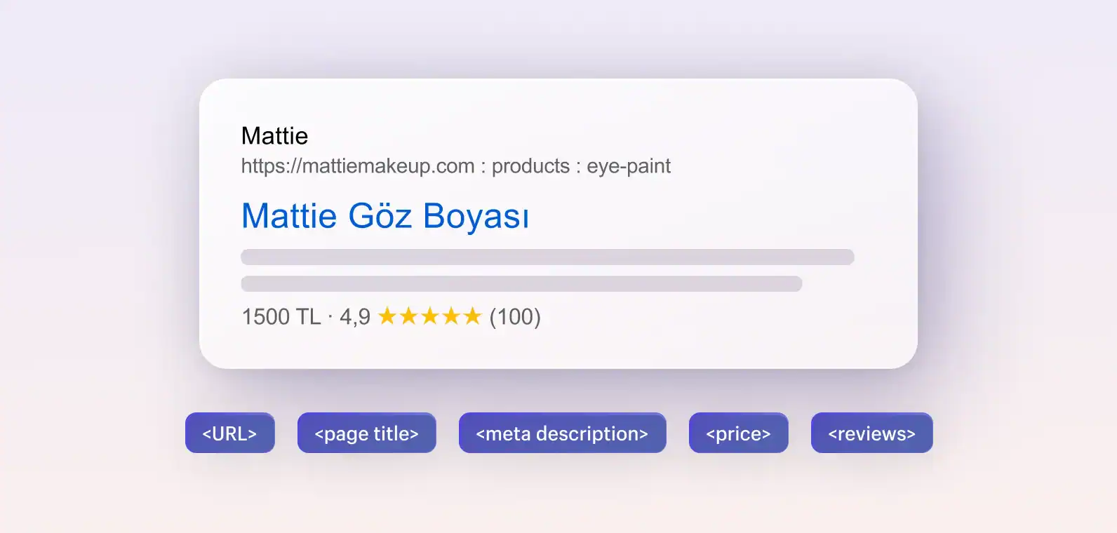The width and height of the screenshot is (1117, 533).
Task: Click the fourth gold rating star
Action: point(451,316)
